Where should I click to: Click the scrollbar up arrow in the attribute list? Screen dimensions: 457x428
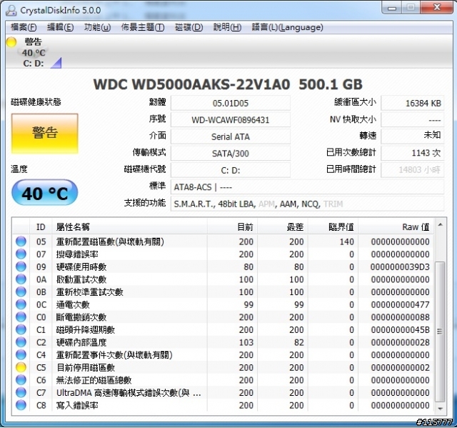tap(440, 225)
